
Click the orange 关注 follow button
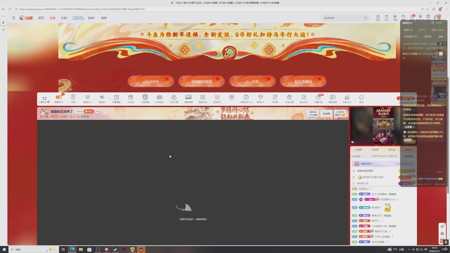coord(89,111)
